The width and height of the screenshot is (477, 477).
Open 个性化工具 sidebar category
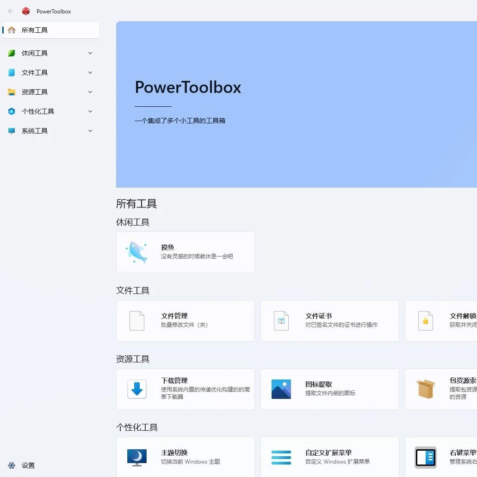coord(51,111)
